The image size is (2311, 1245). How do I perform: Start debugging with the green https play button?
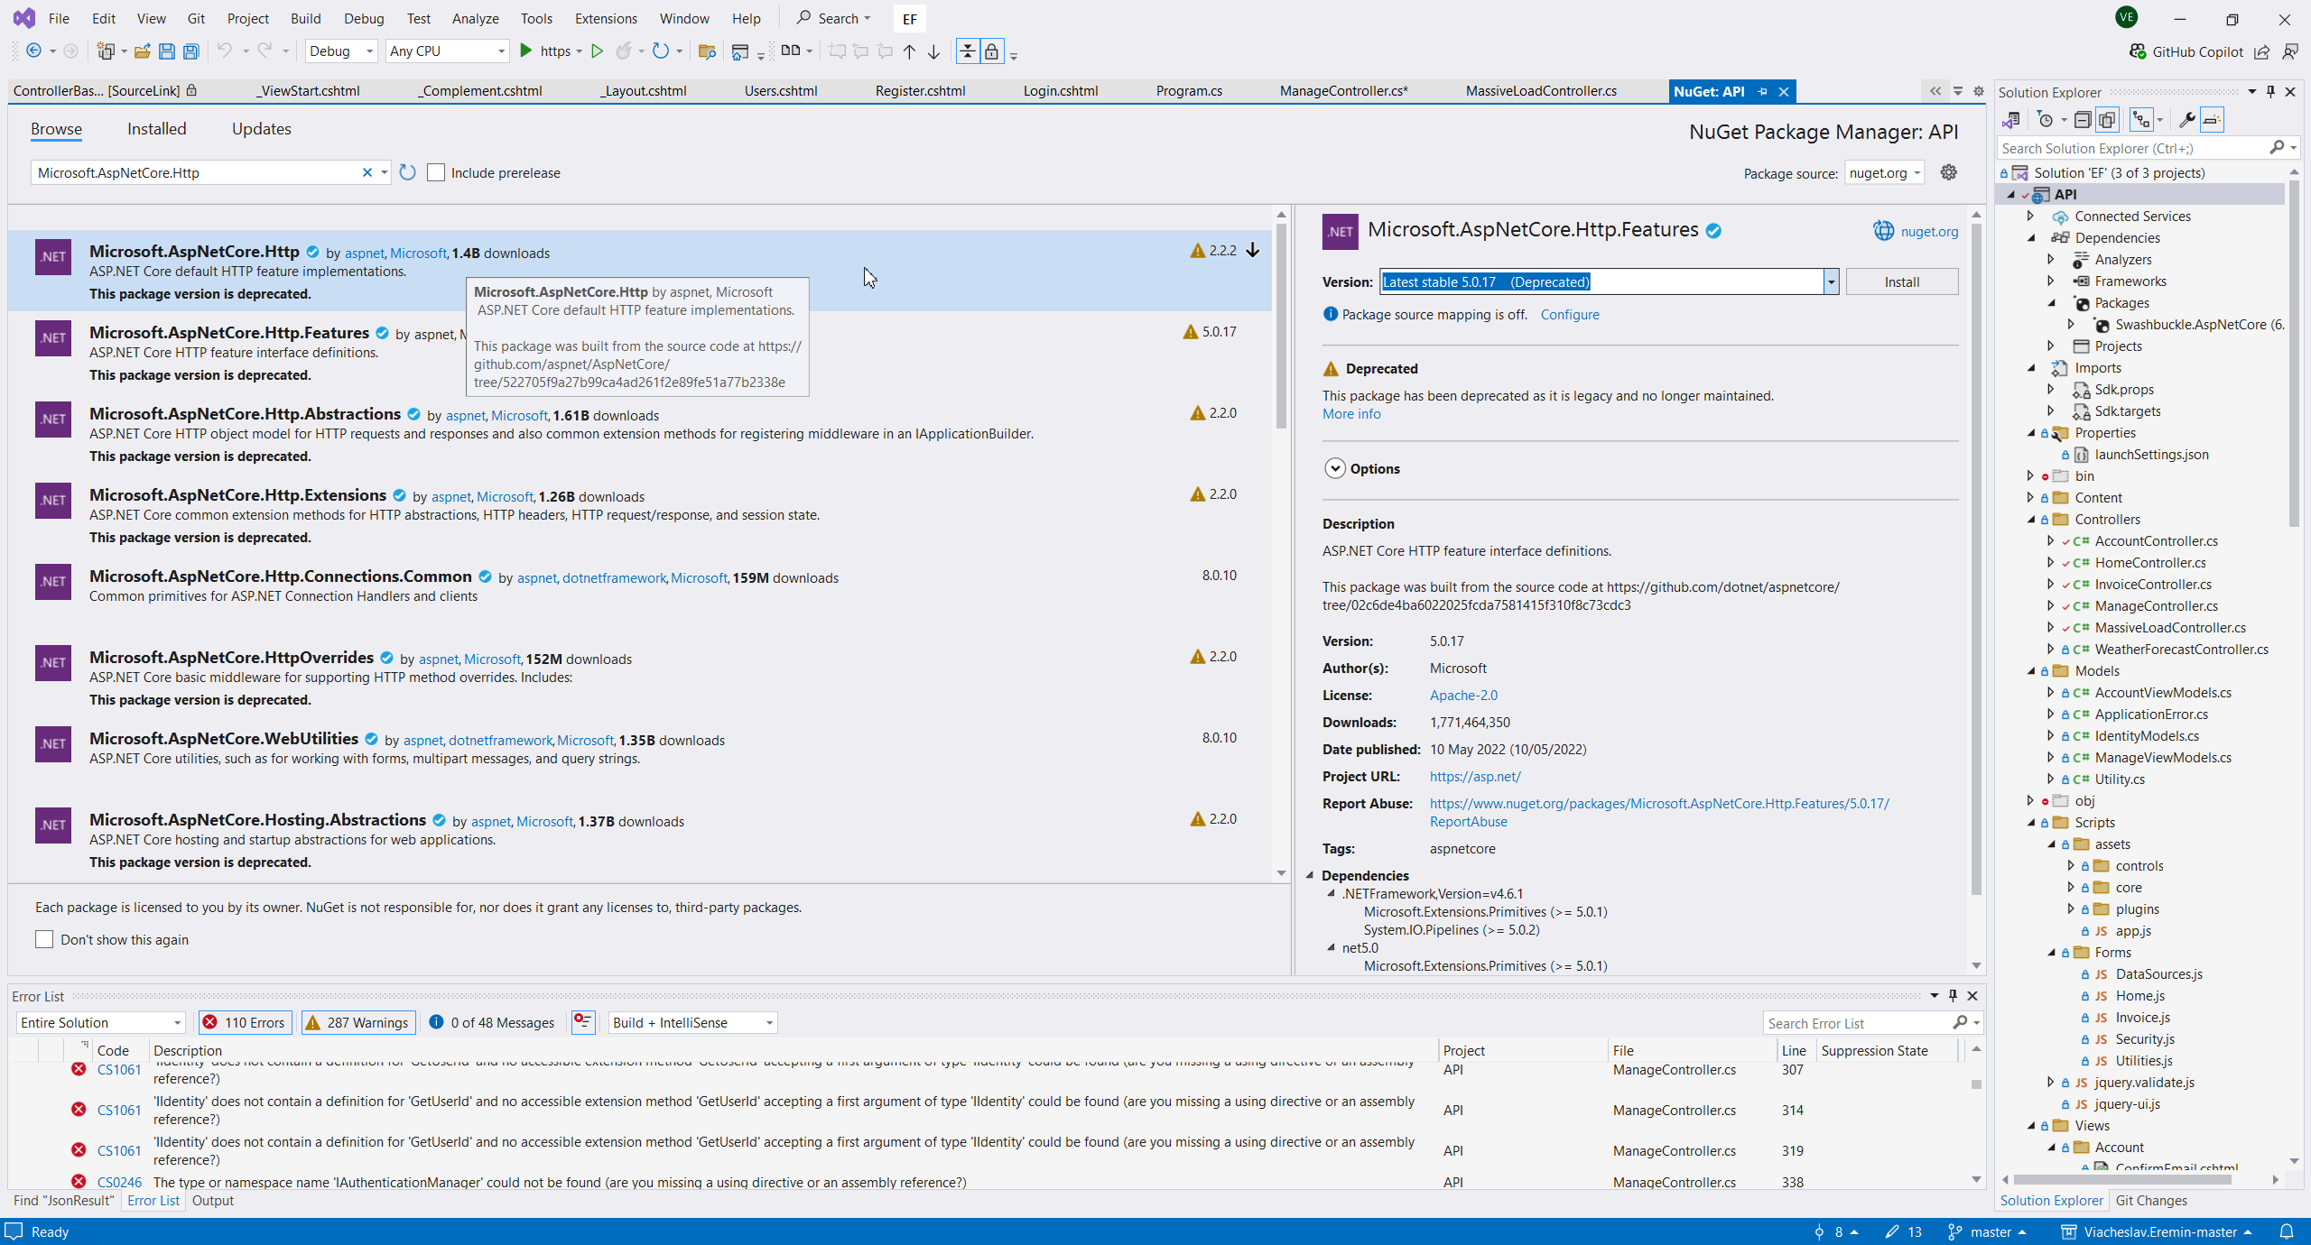526,51
